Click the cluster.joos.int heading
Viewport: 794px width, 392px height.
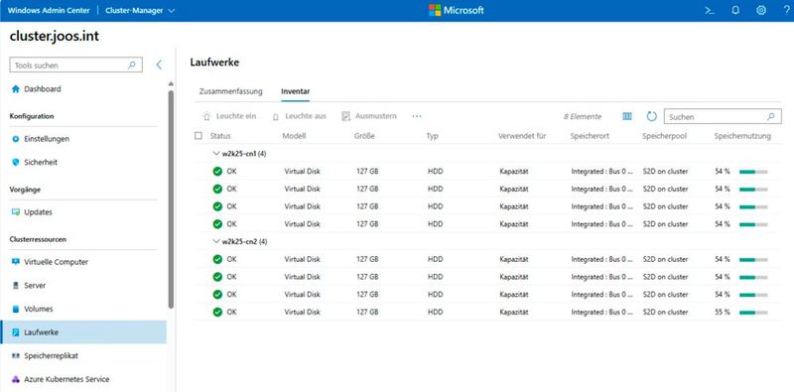pos(55,37)
